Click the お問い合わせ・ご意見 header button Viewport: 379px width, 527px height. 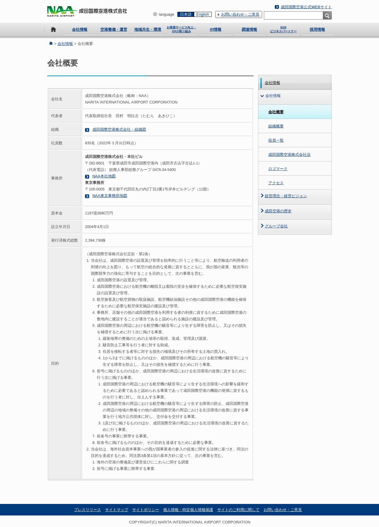tap(238, 14)
